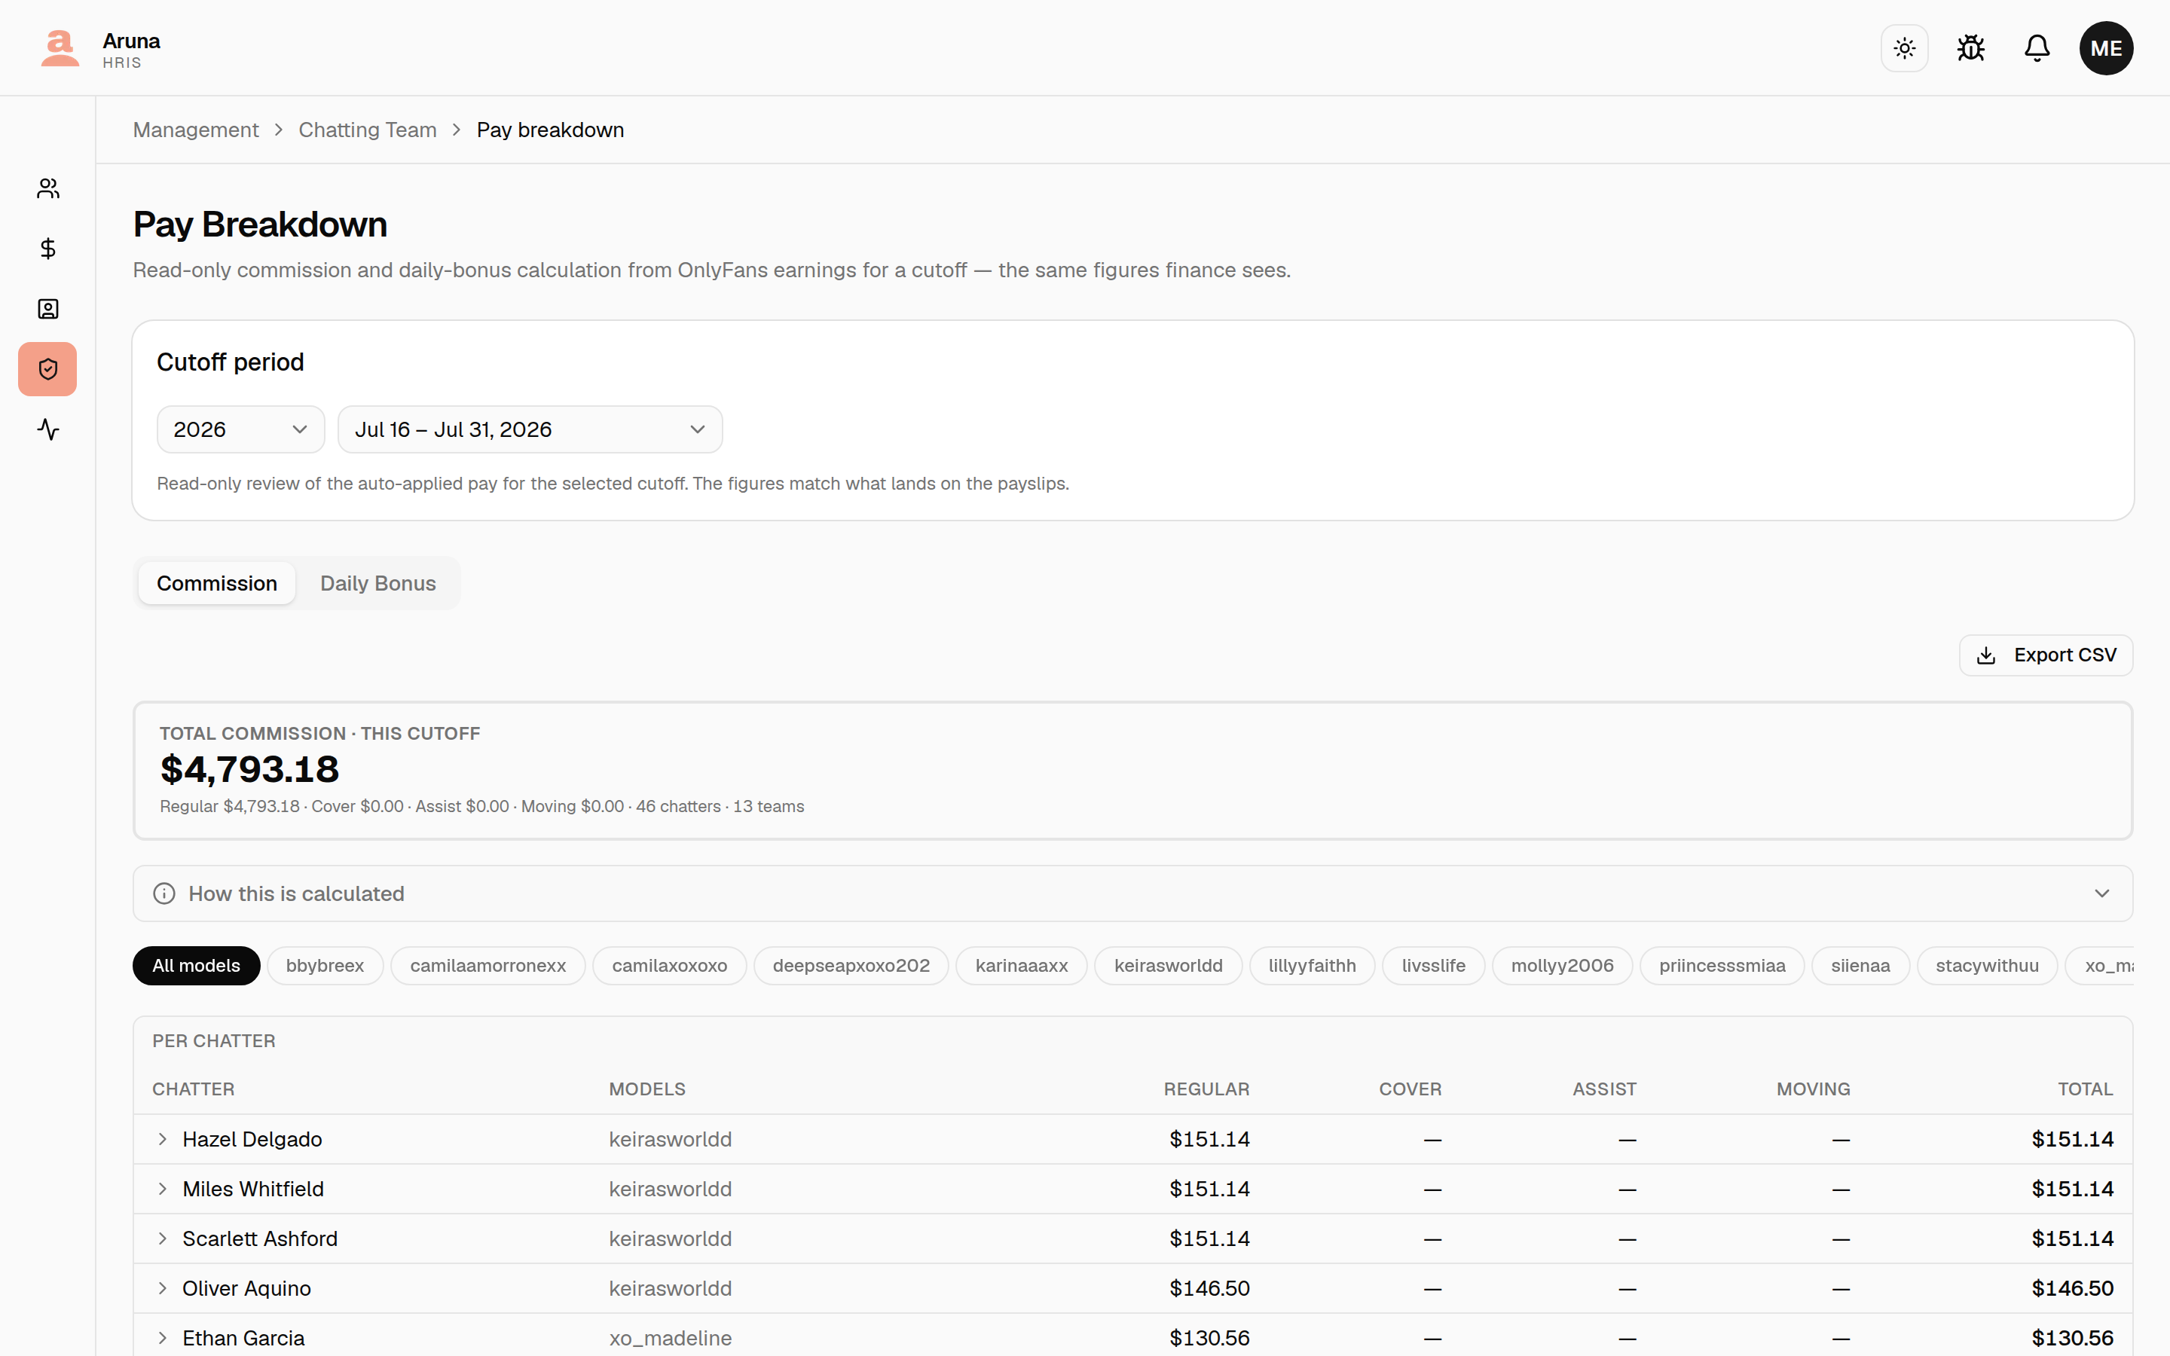Filter by keirasworldd chip
The height and width of the screenshot is (1356, 2170).
pos(1167,966)
